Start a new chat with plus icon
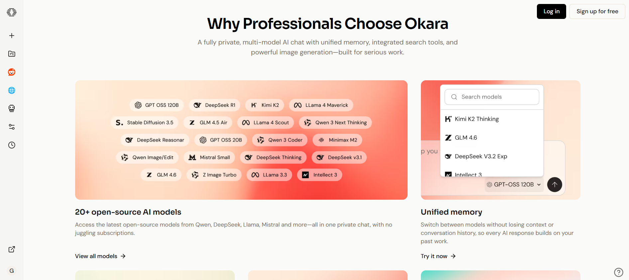This screenshot has width=629, height=280. [x=12, y=35]
